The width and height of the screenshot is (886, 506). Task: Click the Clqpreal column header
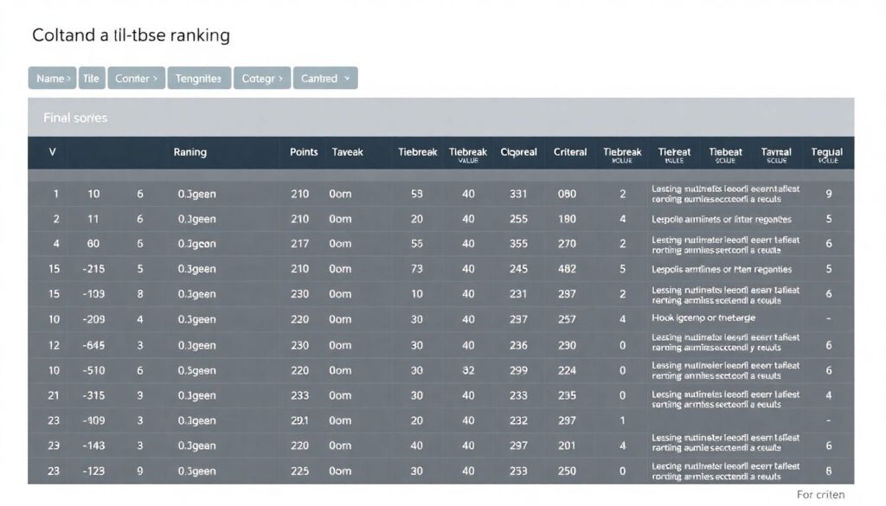tap(518, 152)
